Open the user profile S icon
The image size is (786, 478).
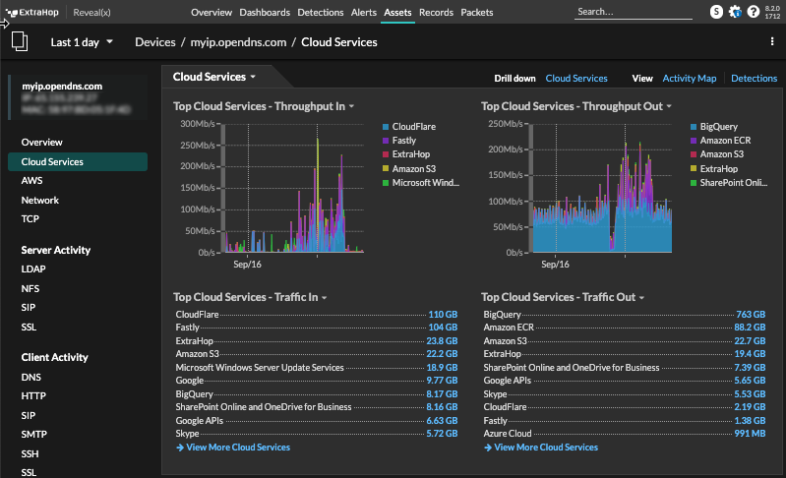tap(716, 12)
